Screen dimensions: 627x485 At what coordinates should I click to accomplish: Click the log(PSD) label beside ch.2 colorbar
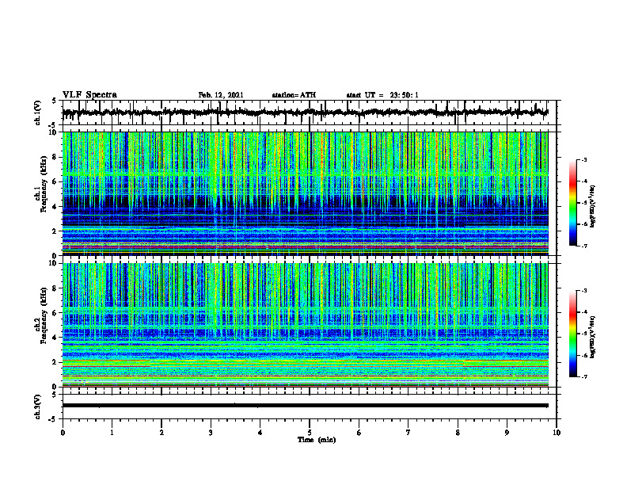(593, 338)
